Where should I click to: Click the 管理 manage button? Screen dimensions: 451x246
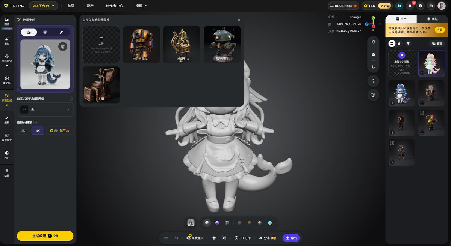[x=437, y=43]
